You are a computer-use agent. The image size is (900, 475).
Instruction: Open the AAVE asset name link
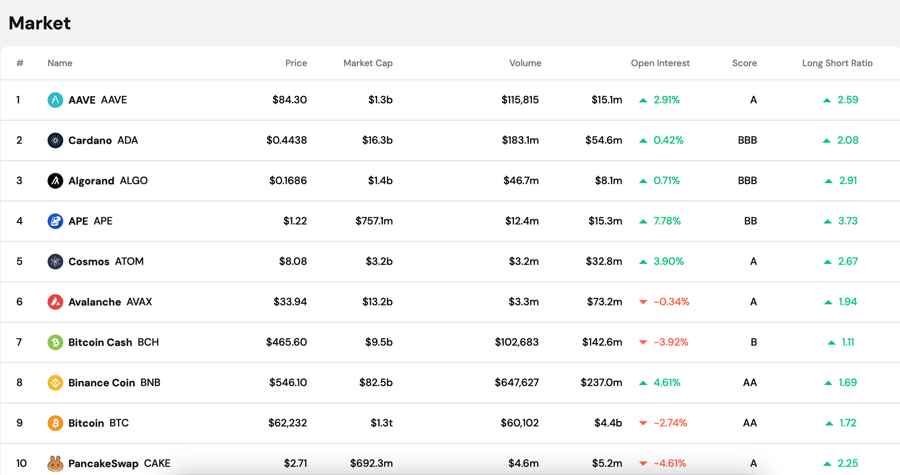pyautogui.click(x=82, y=100)
